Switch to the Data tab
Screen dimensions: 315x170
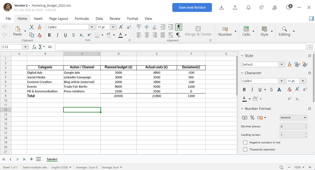[x=99, y=19]
